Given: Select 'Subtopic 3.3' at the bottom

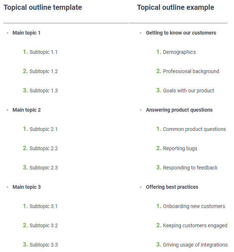Looking at the screenshot, I should 44,245.
